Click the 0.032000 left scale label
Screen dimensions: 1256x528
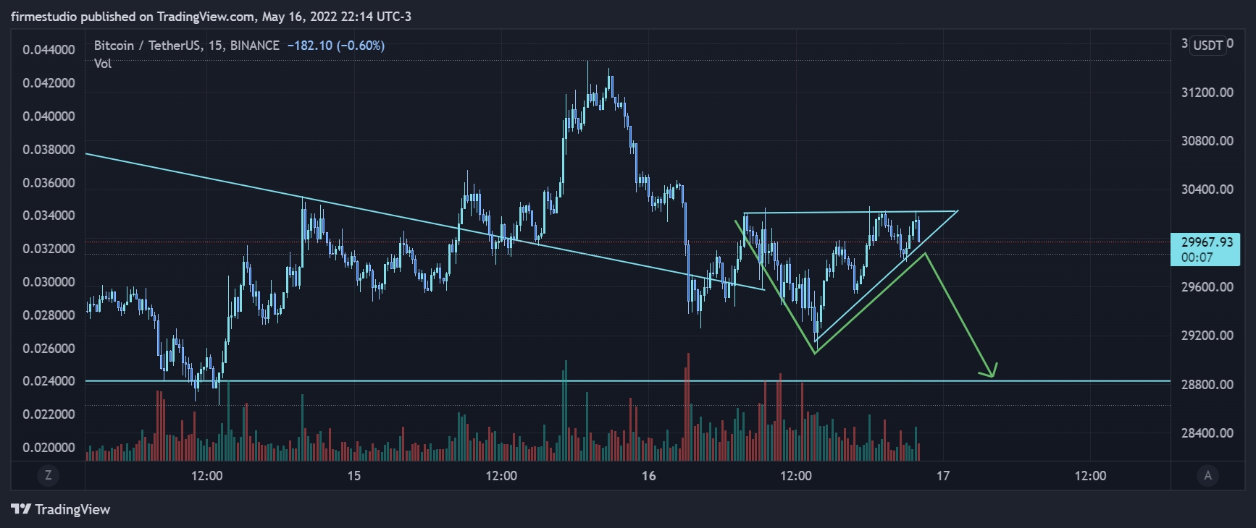click(x=49, y=249)
